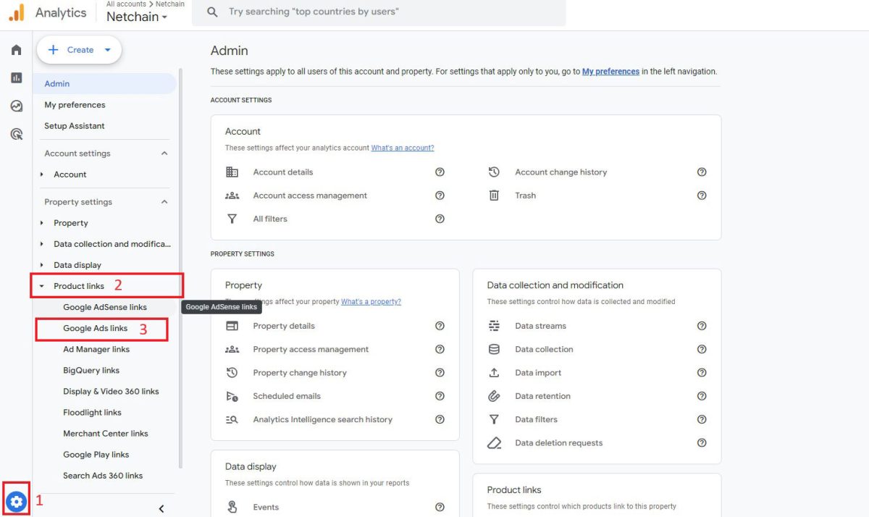Image resolution: width=869 pixels, height=517 pixels.
Task: Click the Events hand icon
Action: [x=232, y=507]
